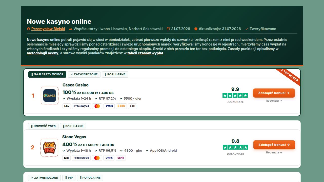Screen dimensions: 324x182
Task: Select the Przelewy24 payment icon under Casea Casino
Action: (x=82, y=106)
